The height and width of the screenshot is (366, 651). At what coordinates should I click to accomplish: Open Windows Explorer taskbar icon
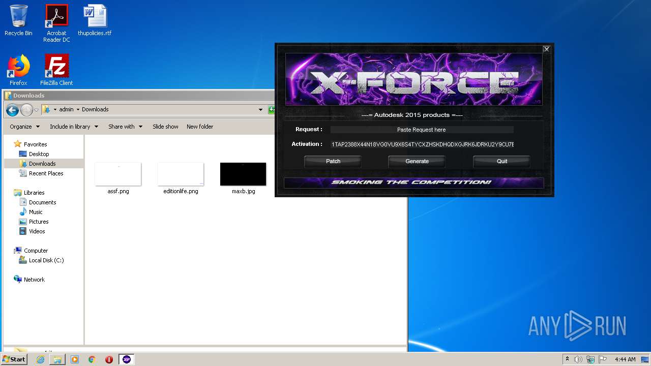point(57,359)
